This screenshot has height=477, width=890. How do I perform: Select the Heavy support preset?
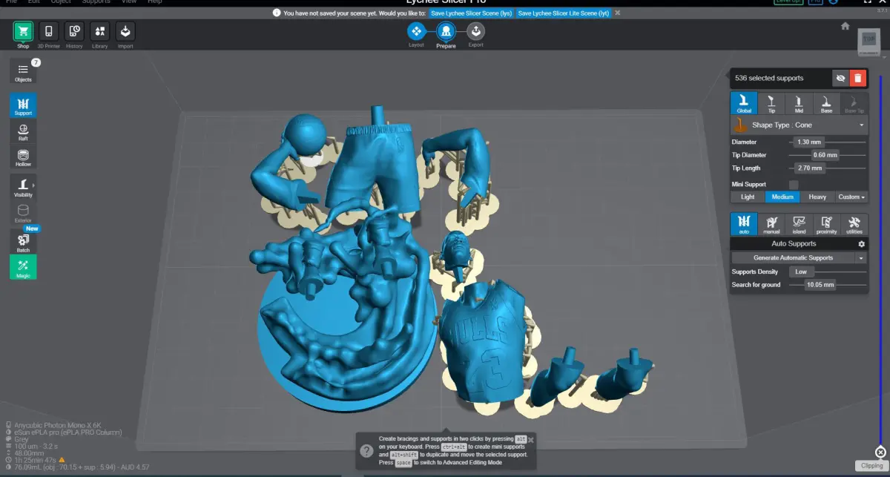tap(817, 197)
